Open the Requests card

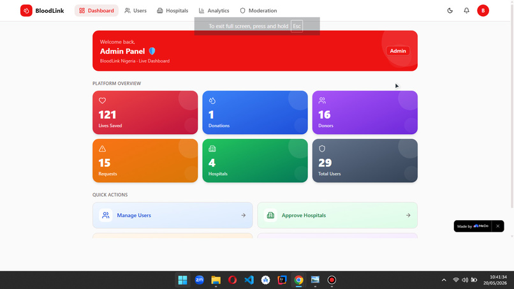coord(145,161)
